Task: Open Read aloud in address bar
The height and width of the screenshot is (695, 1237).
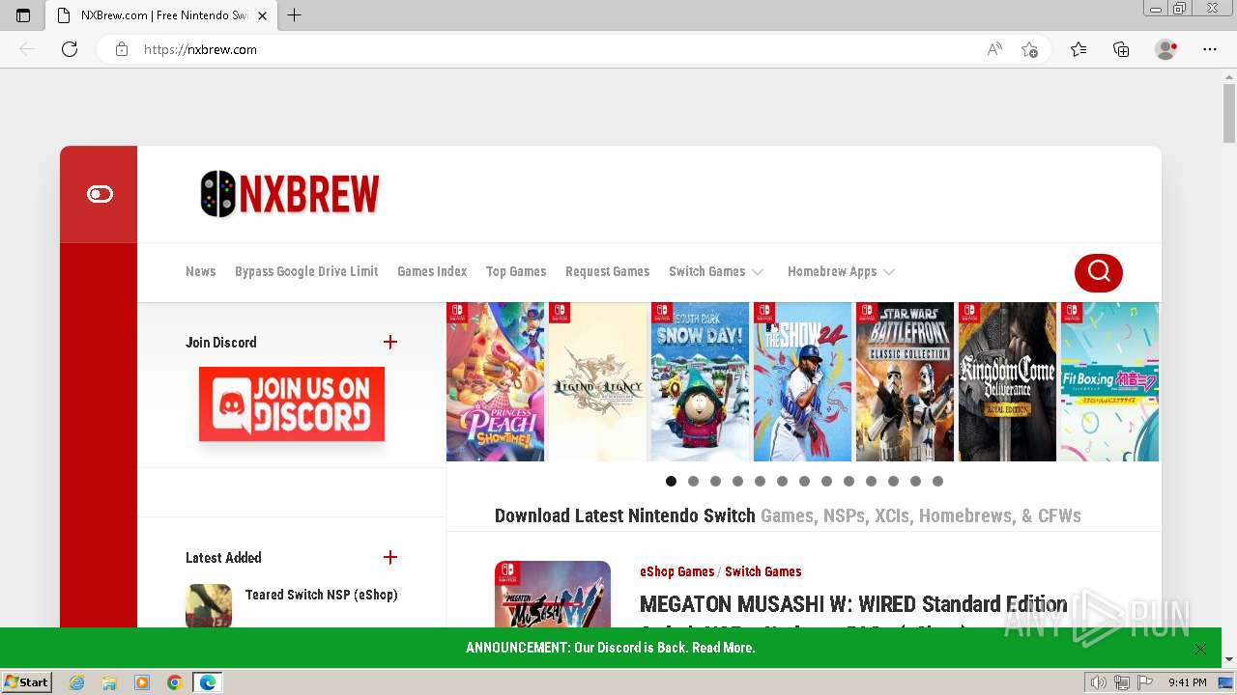Action: [994, 49]
